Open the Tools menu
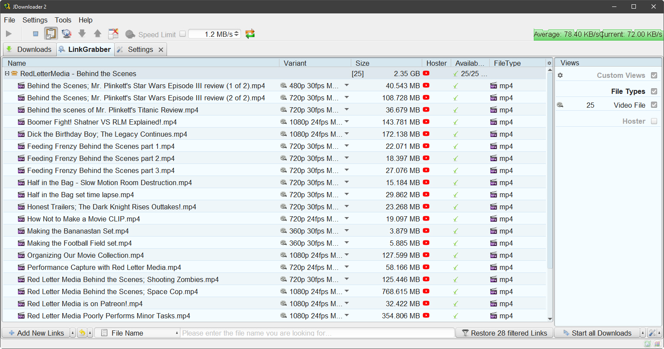 (63, 20)
